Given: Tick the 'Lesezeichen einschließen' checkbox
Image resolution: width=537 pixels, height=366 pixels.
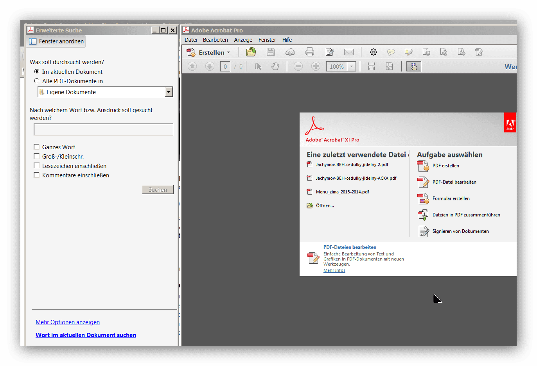Looking at the screenshot, I should pos(37,166).
